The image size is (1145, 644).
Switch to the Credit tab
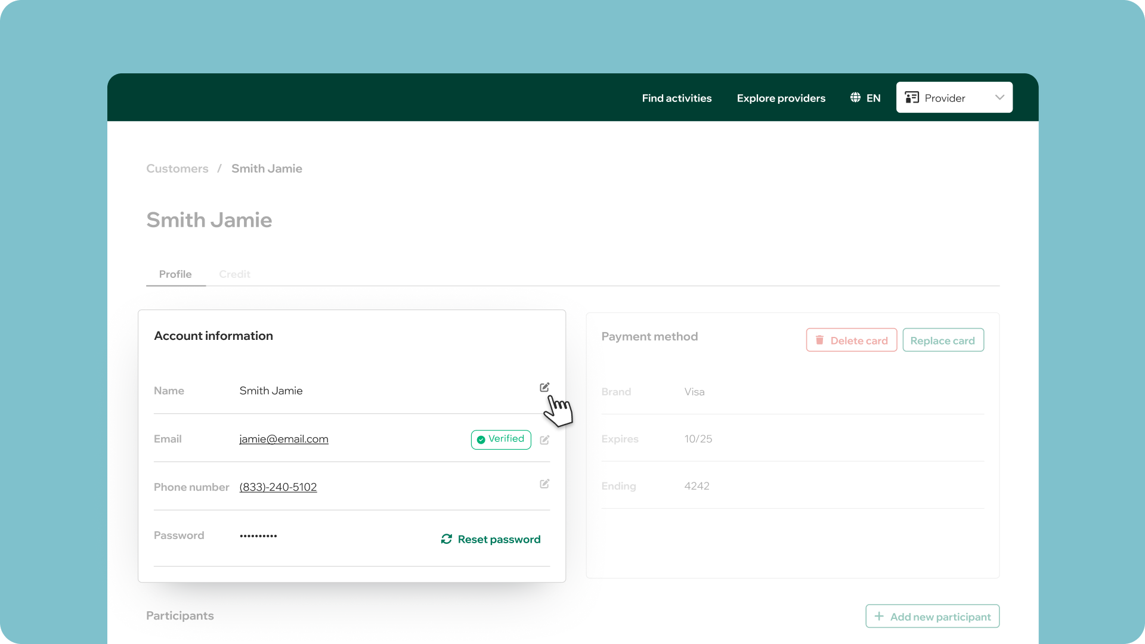pos(234,274)
